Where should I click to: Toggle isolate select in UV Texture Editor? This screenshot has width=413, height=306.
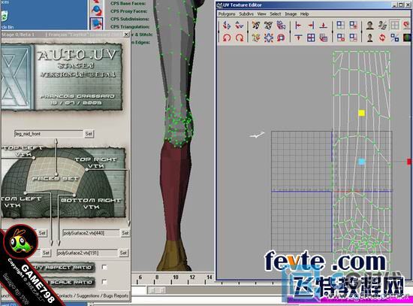tap(341, 26)
